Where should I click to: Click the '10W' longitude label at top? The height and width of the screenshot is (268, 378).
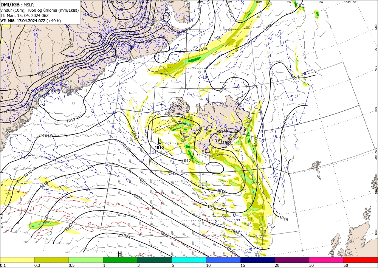click(259, 2)
